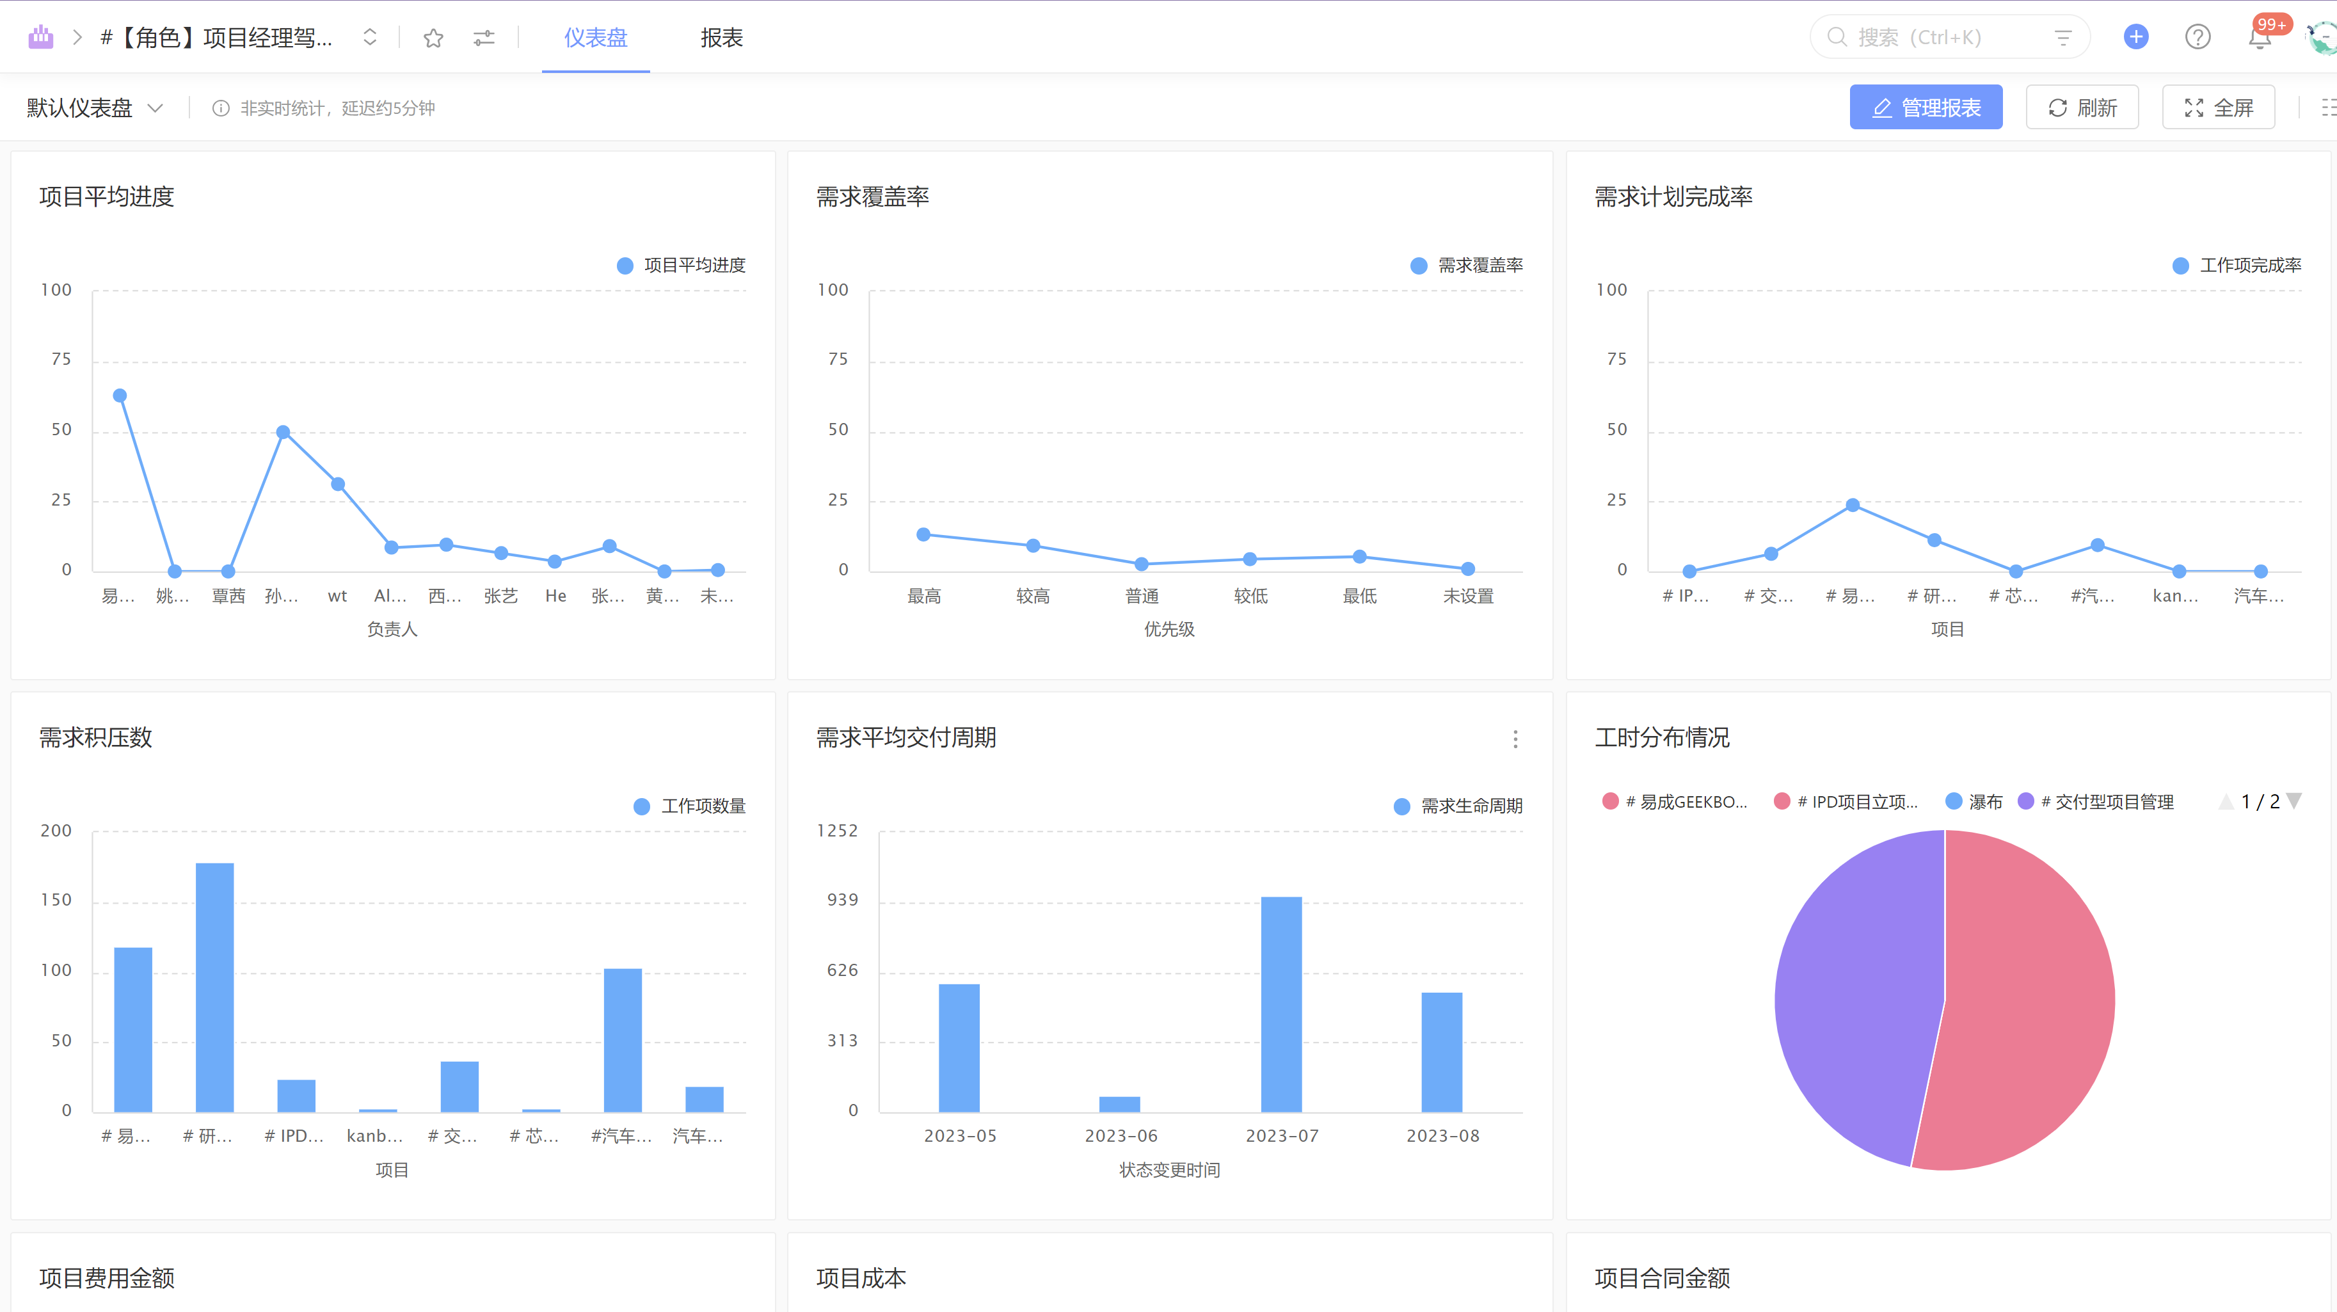Viewport: 2337px width, 1312px height.
Task: Click the pink 易成GEEKBO legend swatch
Action: pos(1610,801)
